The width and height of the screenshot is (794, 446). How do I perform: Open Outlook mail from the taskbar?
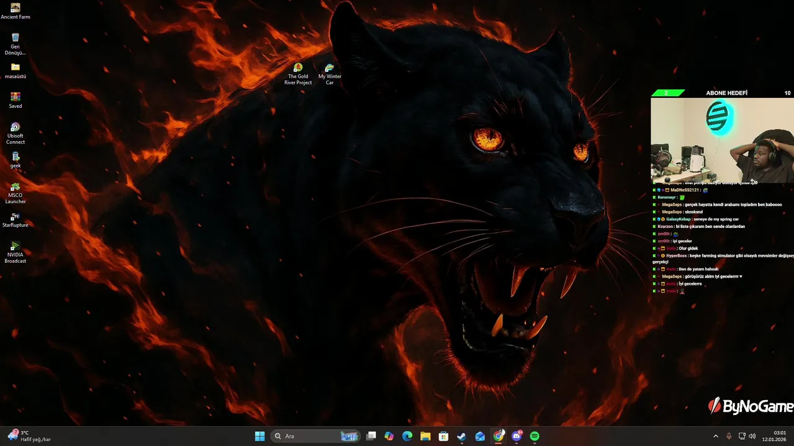[480, 436]
